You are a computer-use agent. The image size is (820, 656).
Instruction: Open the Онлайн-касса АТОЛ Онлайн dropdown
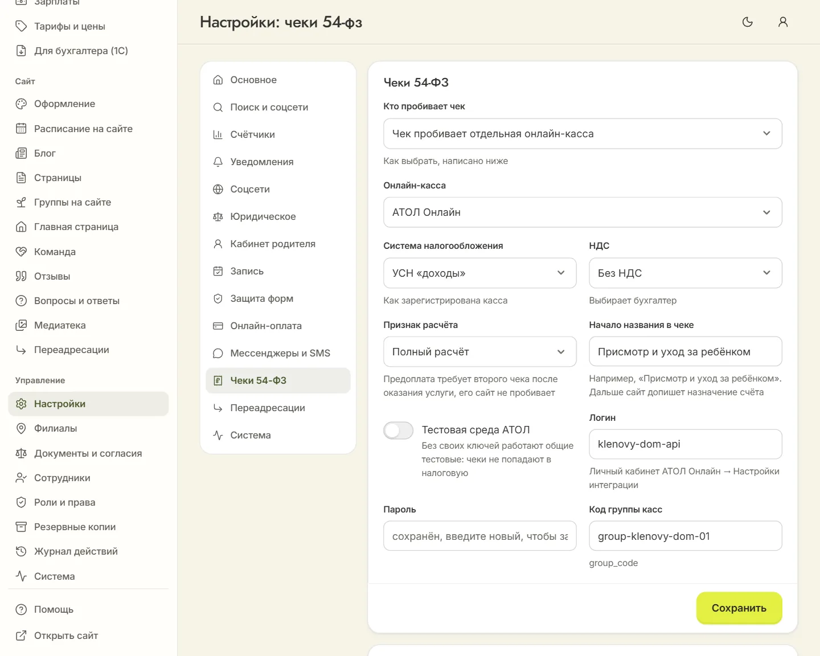tap(583, 212)
